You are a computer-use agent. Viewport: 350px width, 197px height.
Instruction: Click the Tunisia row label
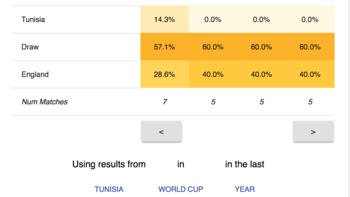tap(33, 20)
